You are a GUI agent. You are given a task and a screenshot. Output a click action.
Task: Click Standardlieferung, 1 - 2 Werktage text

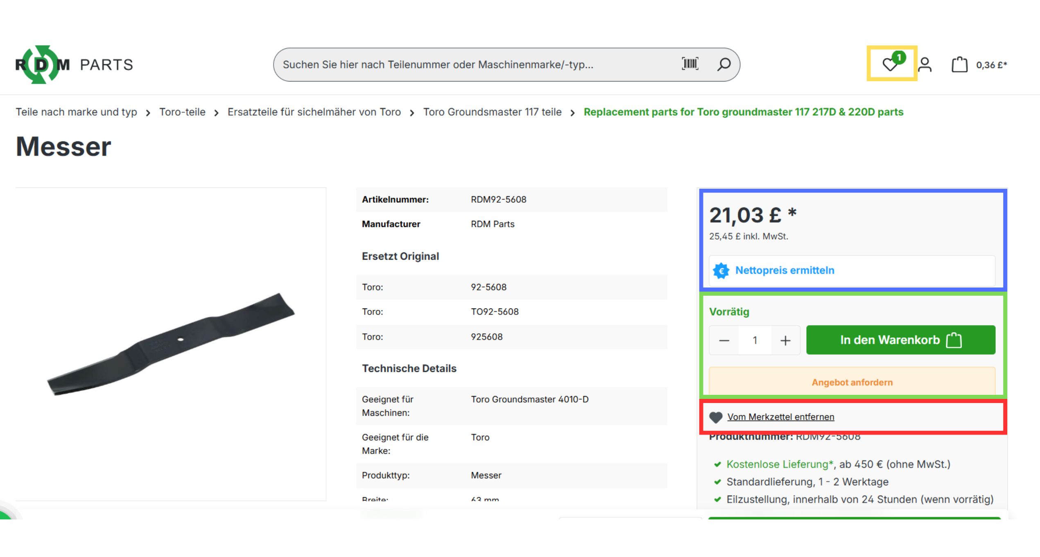pos(807,482)
